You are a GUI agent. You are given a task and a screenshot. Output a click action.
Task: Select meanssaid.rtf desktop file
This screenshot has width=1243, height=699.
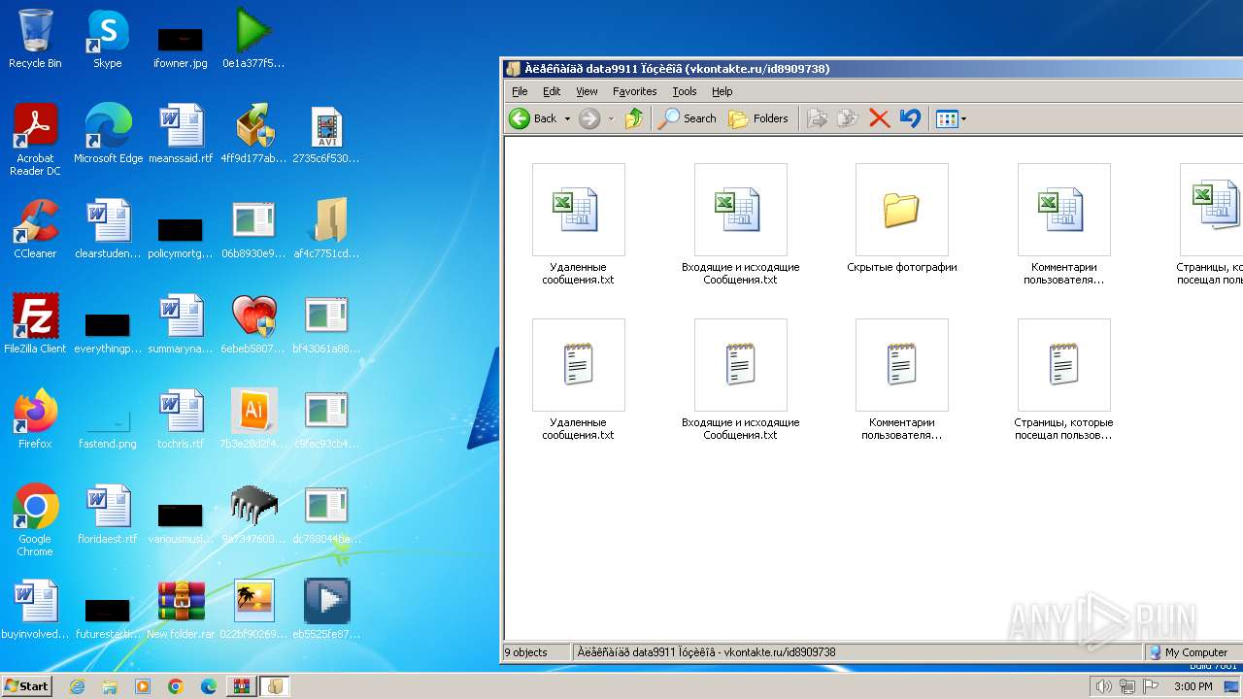(x=181, y=134)
